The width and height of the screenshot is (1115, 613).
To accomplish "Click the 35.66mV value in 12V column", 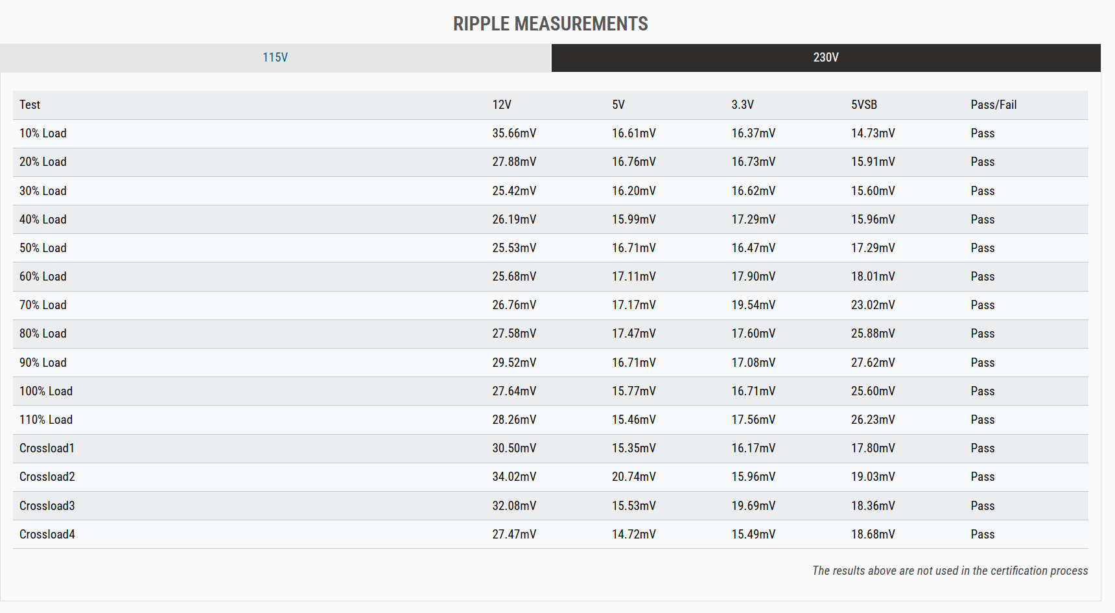I will tap(514, 133).
